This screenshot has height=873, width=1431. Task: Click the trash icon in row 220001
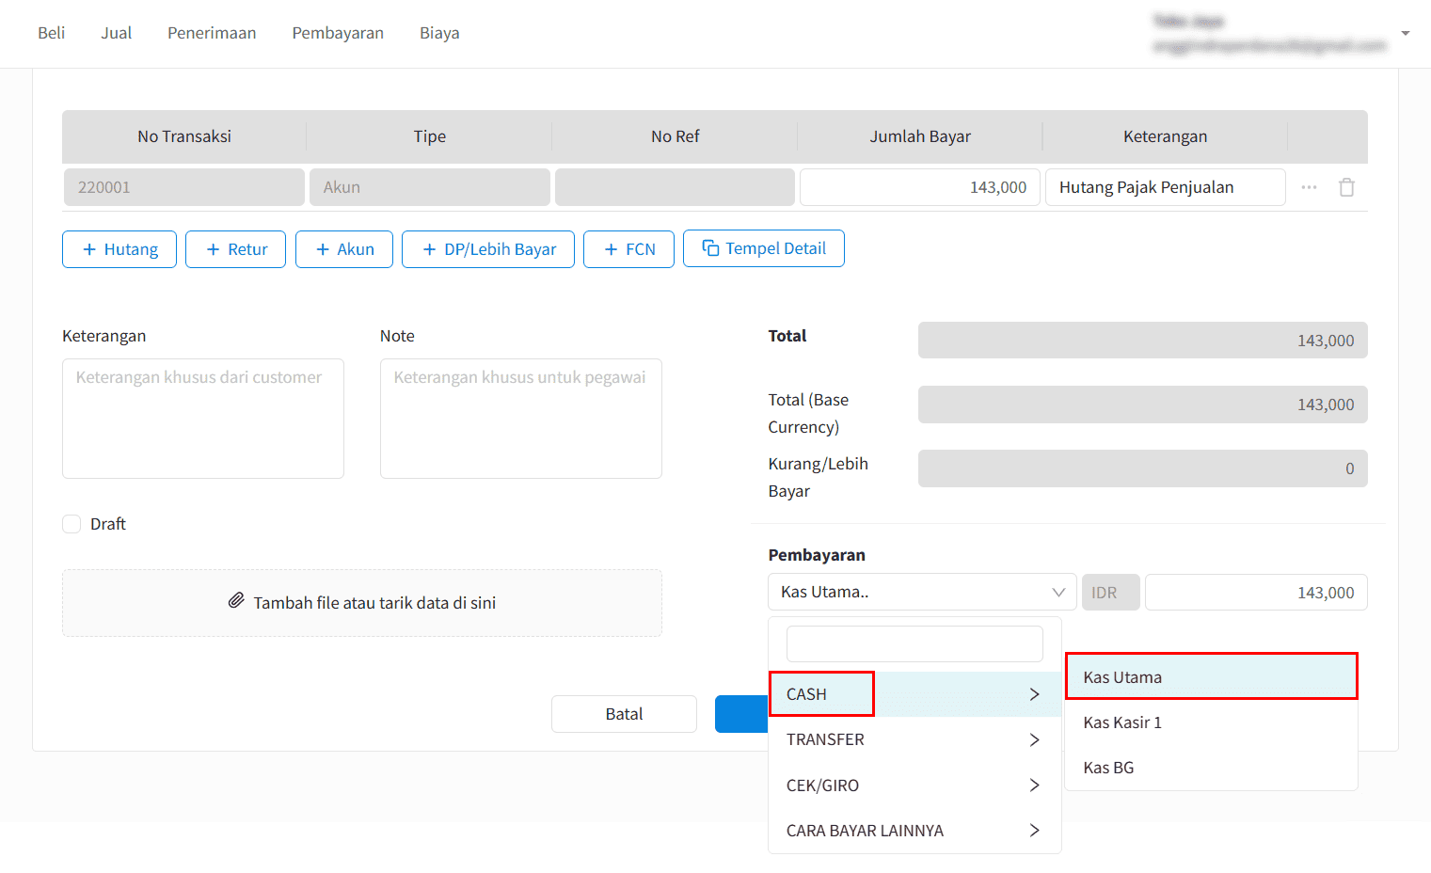click(x=1346, y=187)
